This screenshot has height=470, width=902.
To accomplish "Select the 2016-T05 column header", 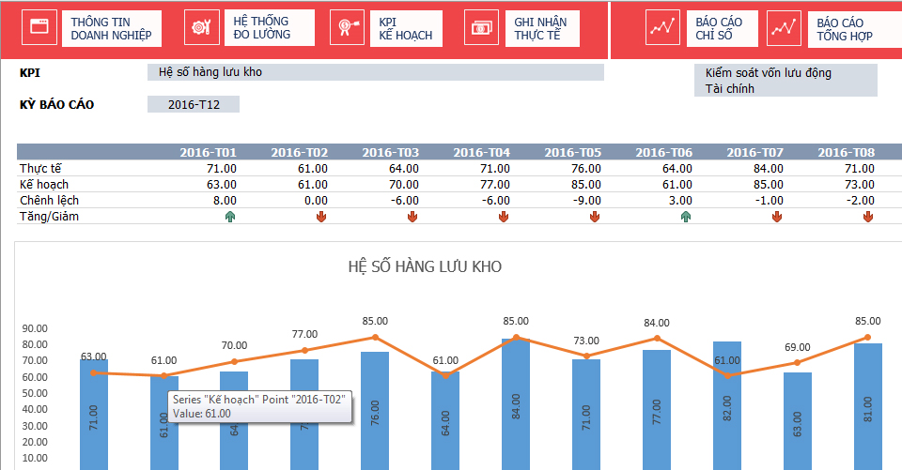I will (572, 152).
